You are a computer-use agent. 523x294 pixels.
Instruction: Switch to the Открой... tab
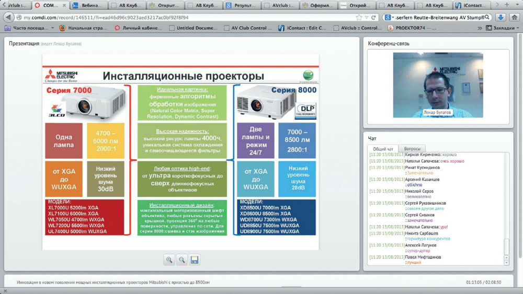click(x=357, y=5)
